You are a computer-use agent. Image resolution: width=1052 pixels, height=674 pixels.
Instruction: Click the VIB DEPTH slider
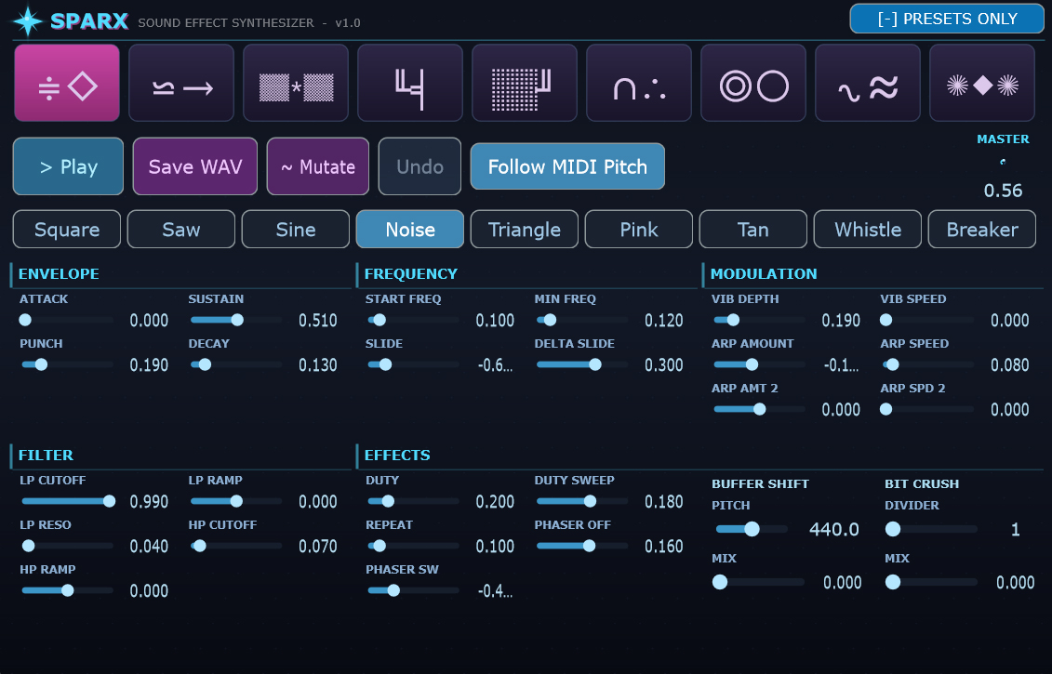[x=760, y=320]
